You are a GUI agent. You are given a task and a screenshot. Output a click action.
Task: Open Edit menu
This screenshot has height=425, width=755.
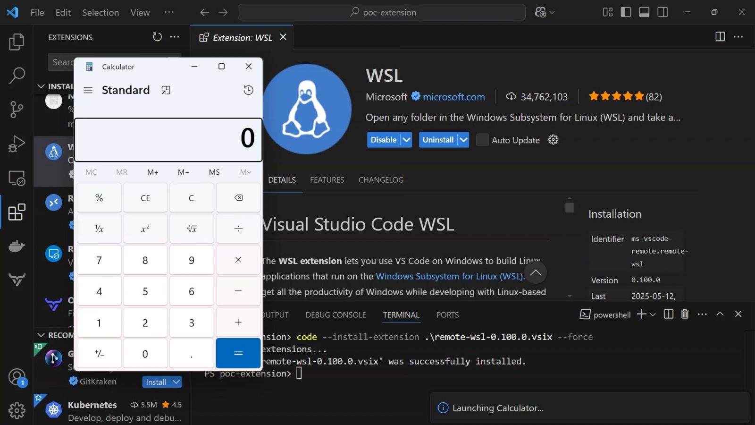[x=63, y=12]
